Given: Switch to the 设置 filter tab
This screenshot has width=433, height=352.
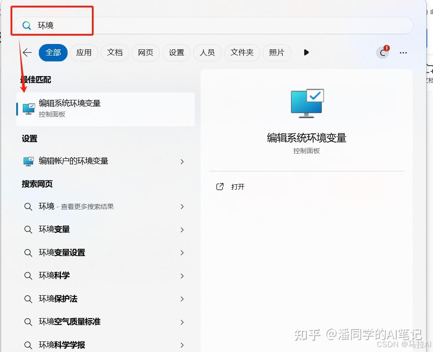Looking at the screenshot, I should tap(176, 52).
